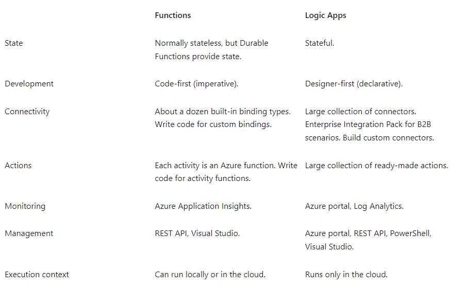
Task: Click 'Can run locally or in the cloud.'
Action: (x=210, y=275)
